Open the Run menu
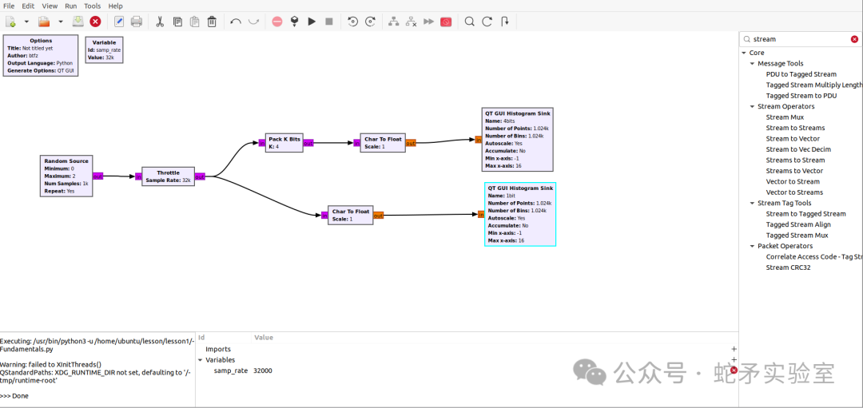The width and height of the screenshot is (863, 408). [x=71, y=6]
